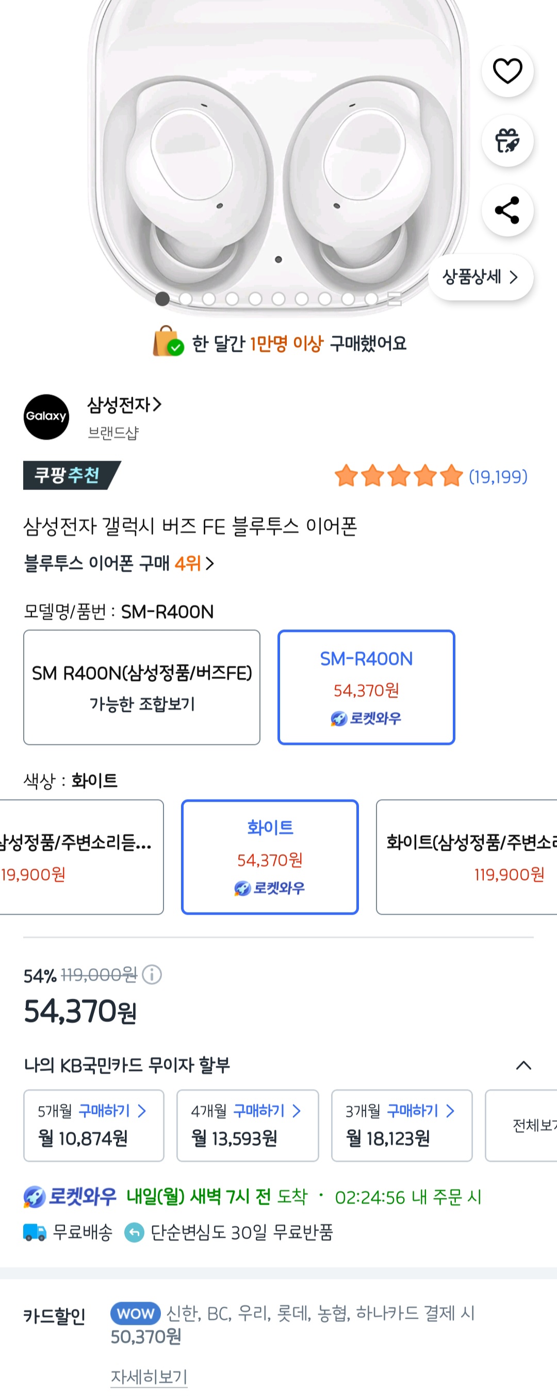Collapse the KB국민카드 무이자 할부 section
557x1396 pixels.
pyautogui.click(x=523, y=1065)
